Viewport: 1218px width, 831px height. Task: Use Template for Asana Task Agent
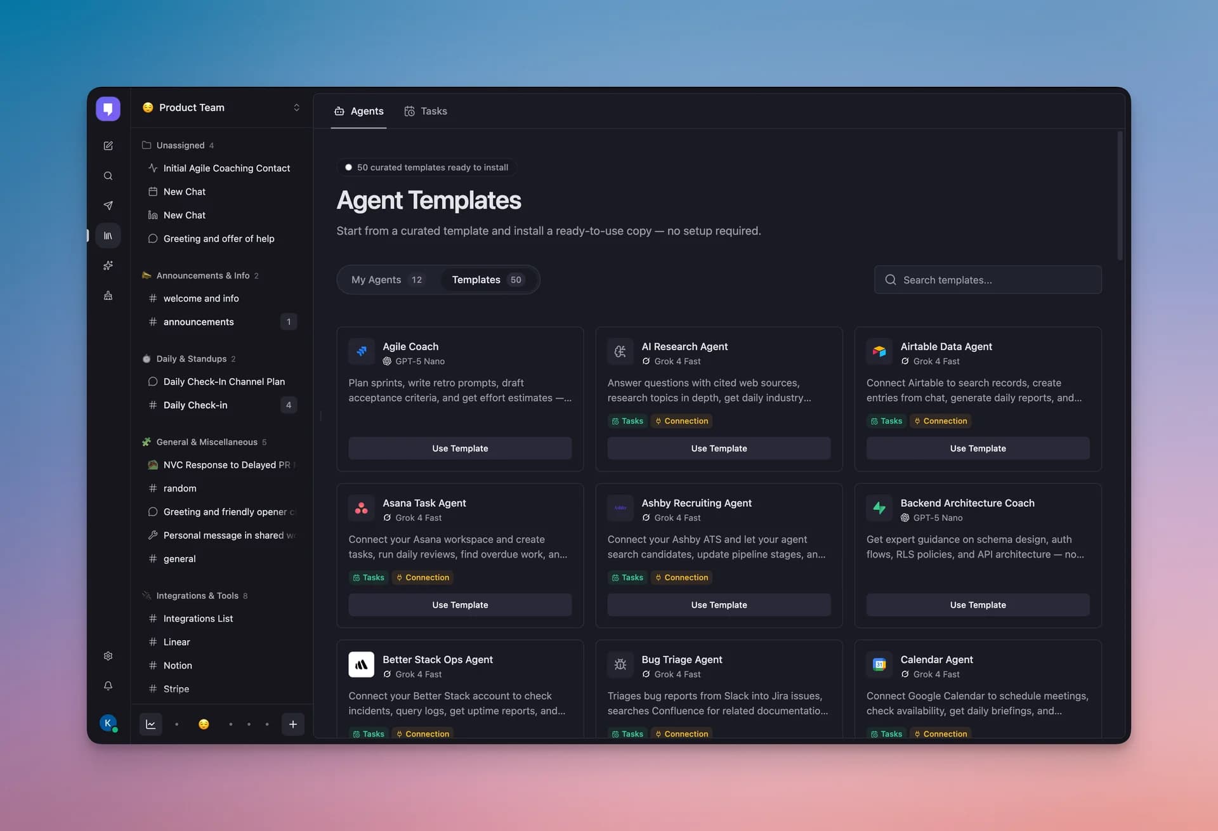click(x=460, y=605)
